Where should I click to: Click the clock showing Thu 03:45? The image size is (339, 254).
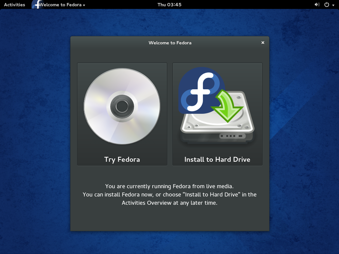[170, 4]
